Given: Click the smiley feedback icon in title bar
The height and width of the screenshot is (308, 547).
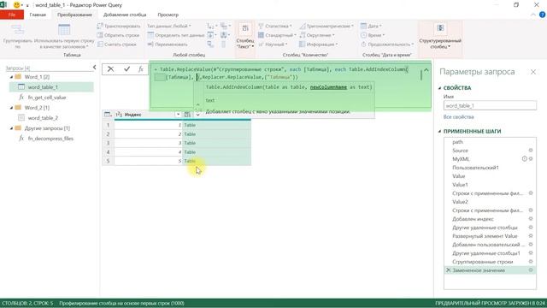Looking at the screenshot, I should pyautogui.click(x=16, y=5).
